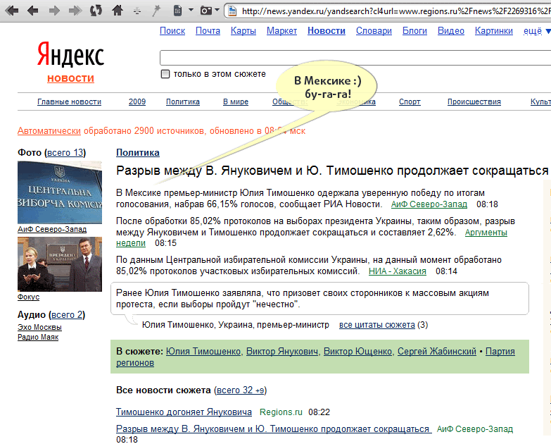Expand the "ещё" services dropdown
The width and height of the screenshot is (551, 444).
[x=537, y=31]
